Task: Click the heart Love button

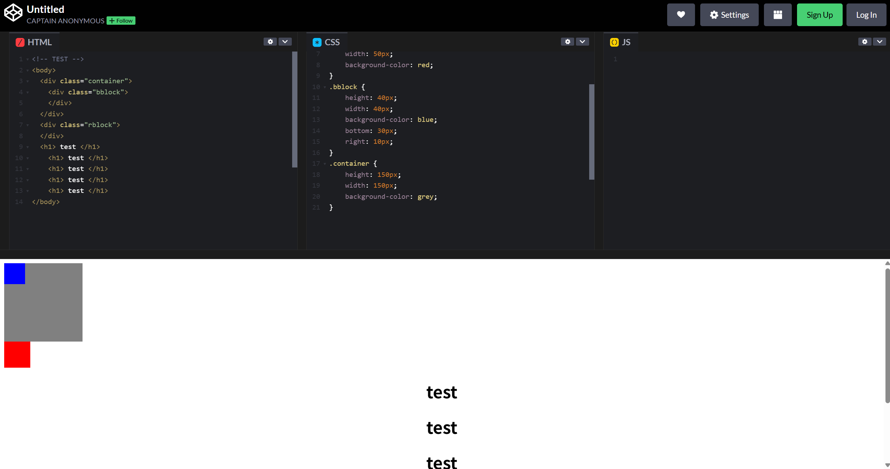Action: click(681, 15)
